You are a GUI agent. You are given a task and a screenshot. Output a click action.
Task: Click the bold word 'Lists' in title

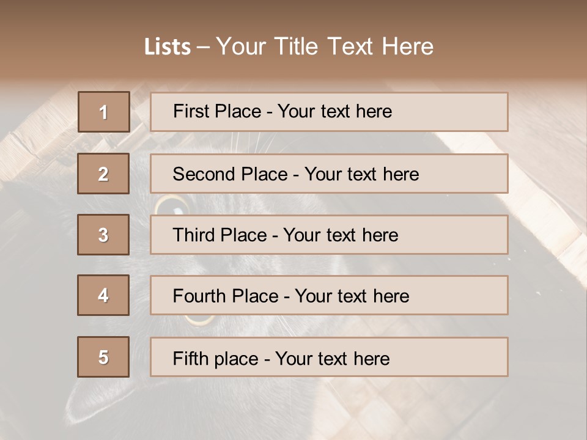[168, 46]
